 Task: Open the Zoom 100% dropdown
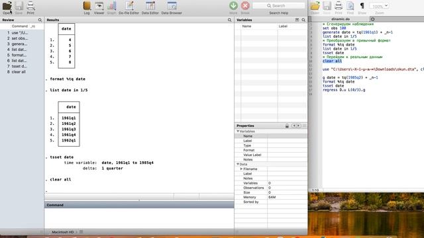pyautogui.click(x=380, y=6)
